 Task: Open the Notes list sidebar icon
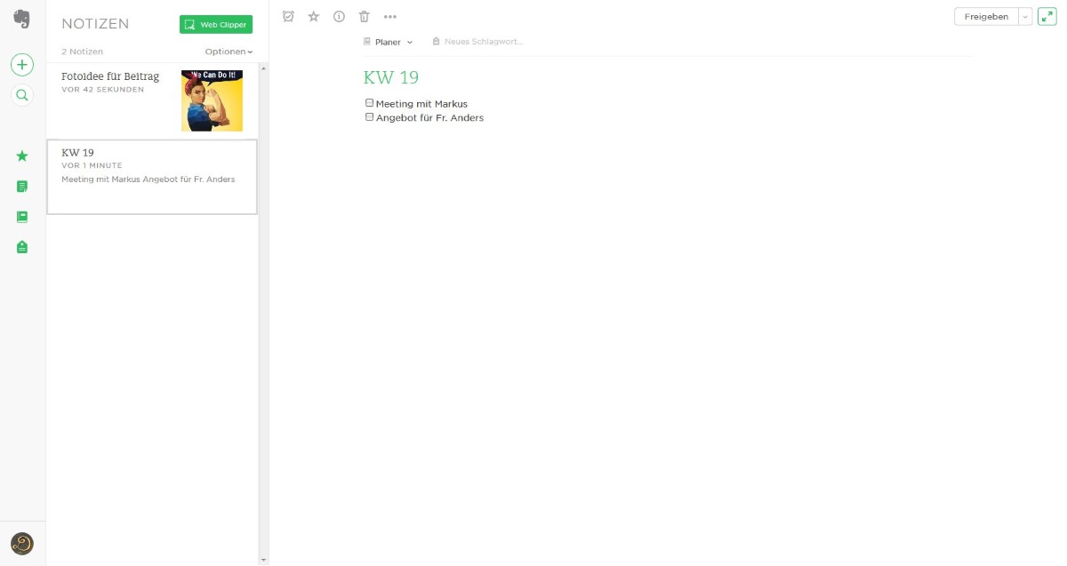[22, 187]
